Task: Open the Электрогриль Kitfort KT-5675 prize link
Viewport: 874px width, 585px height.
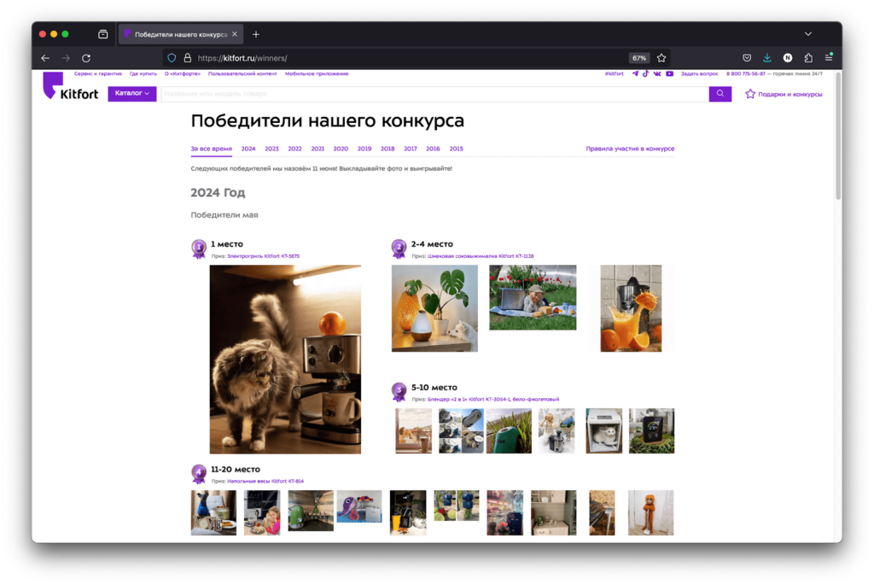Action: [263, 256]
